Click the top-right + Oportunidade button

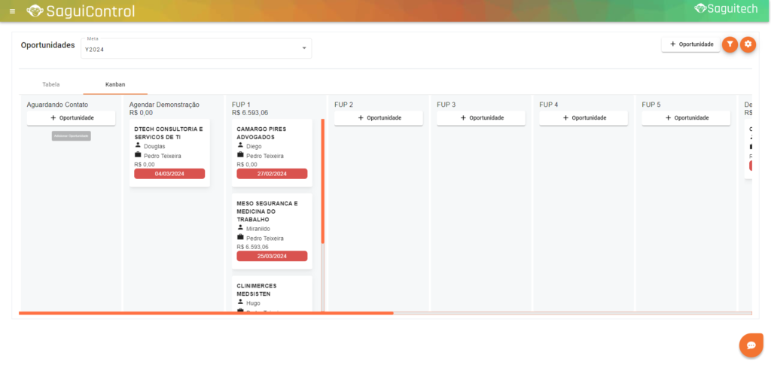(690, 44)
